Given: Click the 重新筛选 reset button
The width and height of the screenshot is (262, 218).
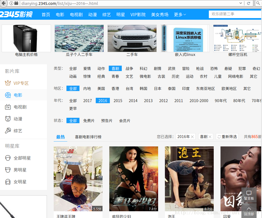Looking at the screenshot, I should pyautogui.click(x=227, y=137).
